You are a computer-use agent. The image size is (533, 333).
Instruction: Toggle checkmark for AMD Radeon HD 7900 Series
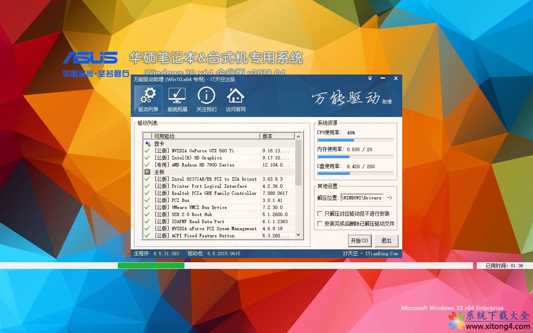pyautogui.click(x=147, y=165)
